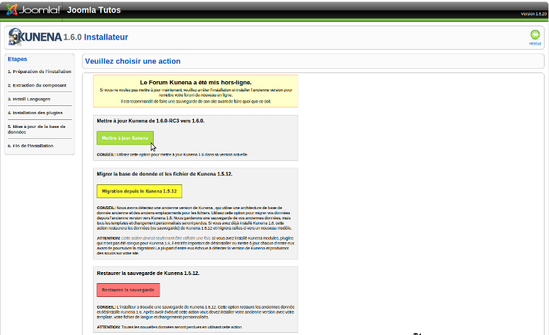Click the Kunena 1.6.0 Installateur title
549x335 pixels.
point(95,37)
